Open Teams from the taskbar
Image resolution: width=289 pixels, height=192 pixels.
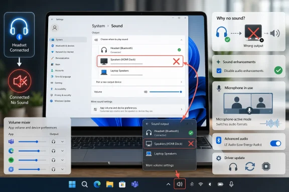(x=135, y=184)
